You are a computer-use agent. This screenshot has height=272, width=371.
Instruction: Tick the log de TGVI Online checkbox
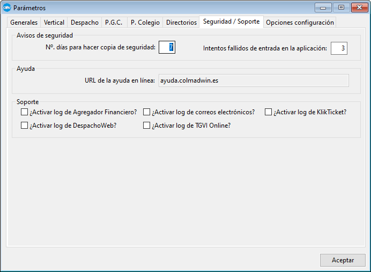tap(146, 126)
